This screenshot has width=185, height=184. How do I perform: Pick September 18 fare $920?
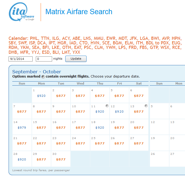(100, 128)
